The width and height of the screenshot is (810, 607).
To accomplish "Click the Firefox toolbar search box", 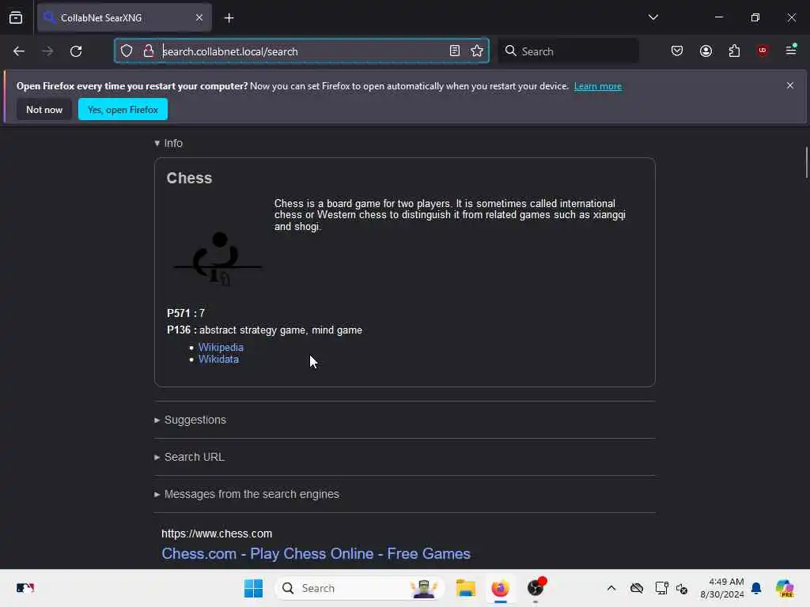I will [569, 51].
